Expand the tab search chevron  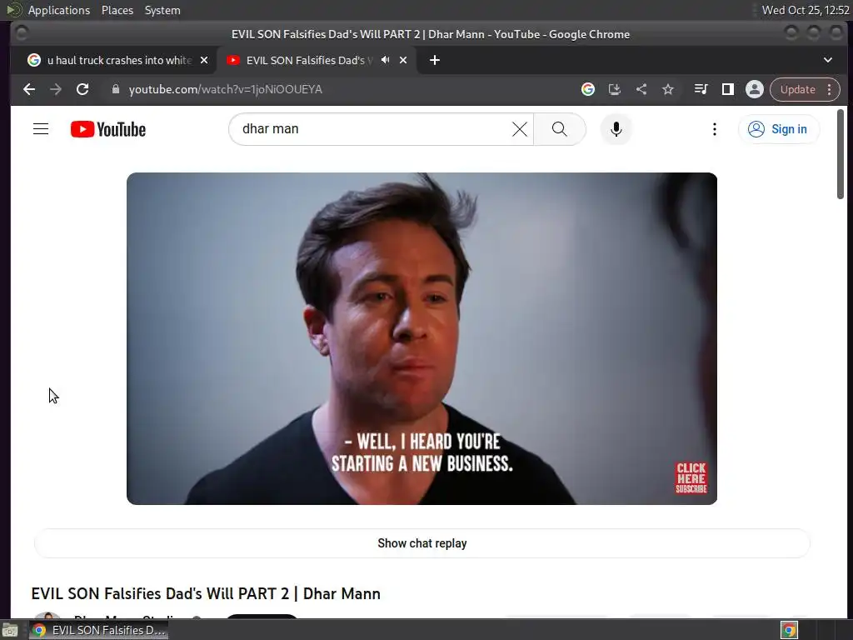click(x=827, y=60)
